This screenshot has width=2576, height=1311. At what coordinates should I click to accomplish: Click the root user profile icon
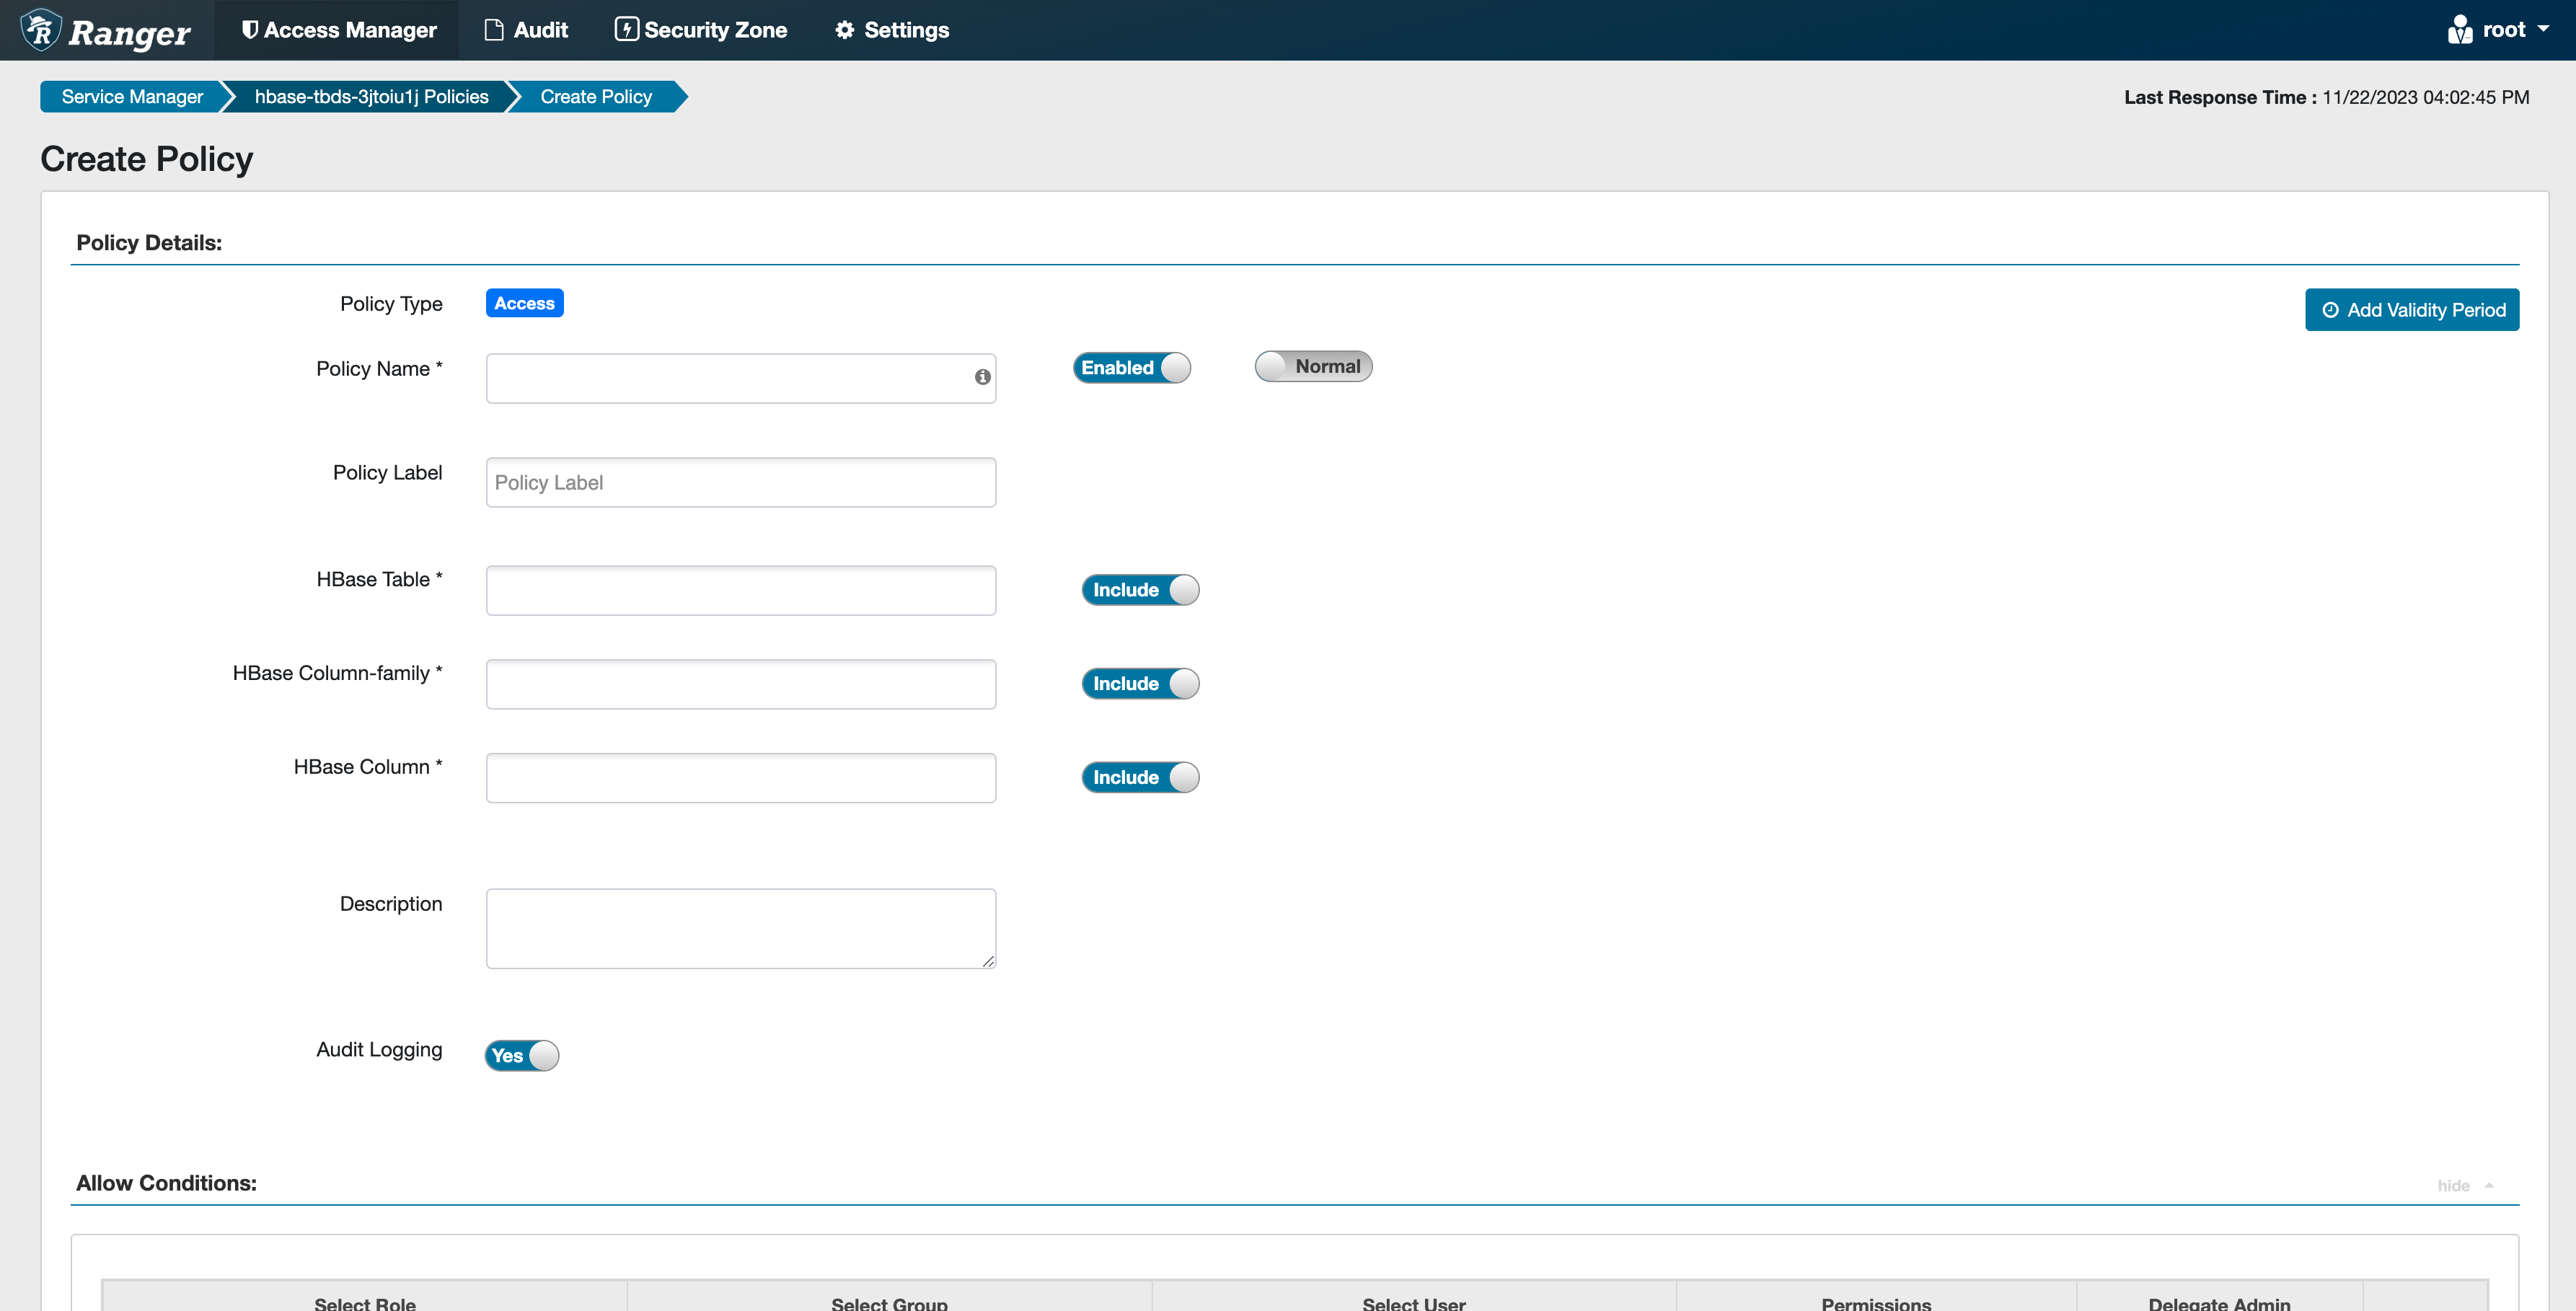[x=2460, y=30]
